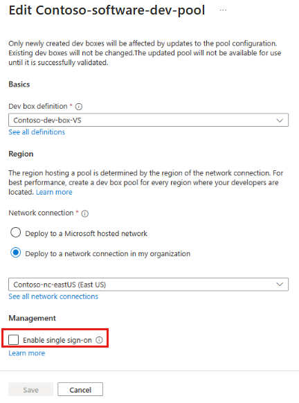
Task: Select Deploy to a Microsoft hosted network
Action: coord(15,233)
